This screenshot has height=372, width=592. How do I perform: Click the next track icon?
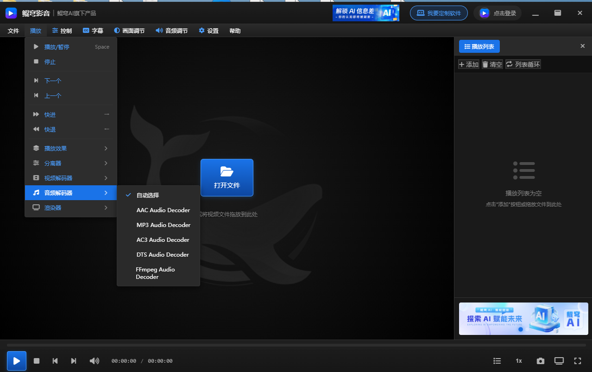click(74, 360)
